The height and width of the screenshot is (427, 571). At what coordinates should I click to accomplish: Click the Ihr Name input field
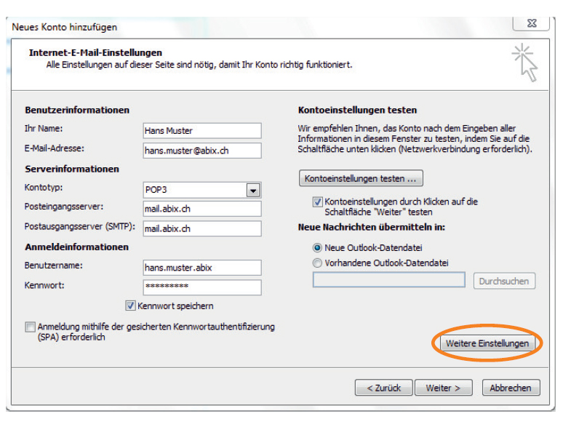[x=201, y=131]
